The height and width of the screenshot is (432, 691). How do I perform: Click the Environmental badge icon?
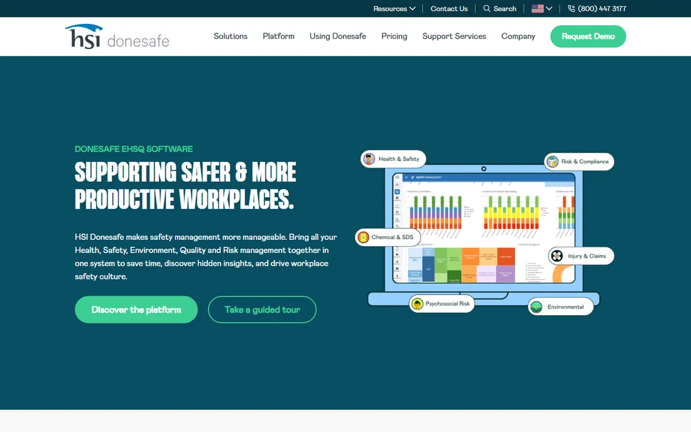536,307
